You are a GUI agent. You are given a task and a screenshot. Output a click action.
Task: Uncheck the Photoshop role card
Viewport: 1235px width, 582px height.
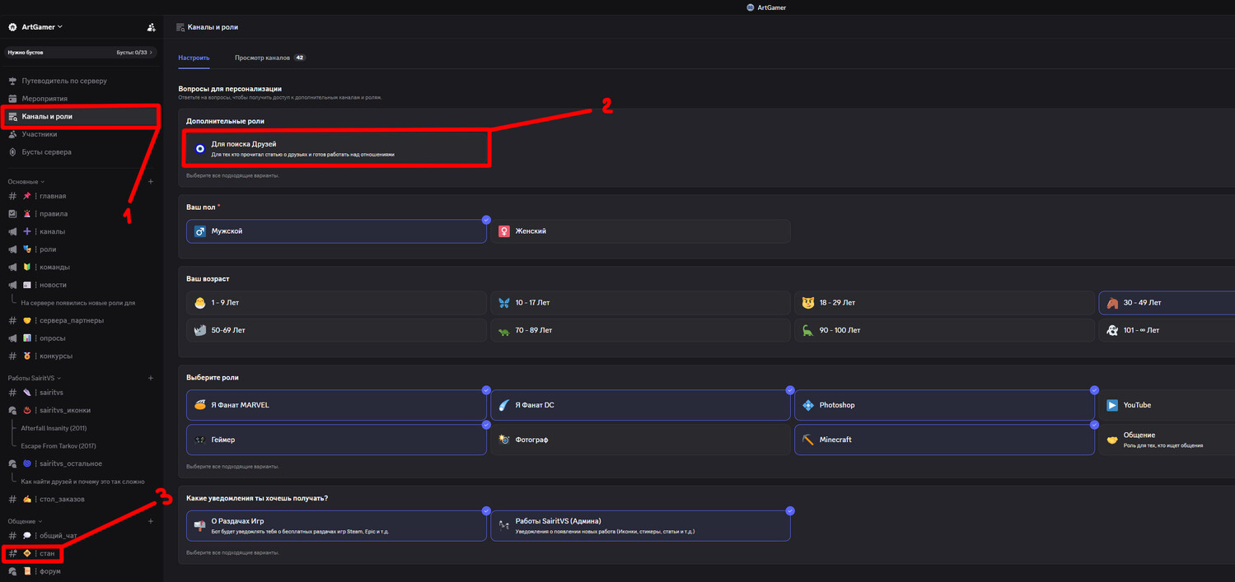[944, 405]
